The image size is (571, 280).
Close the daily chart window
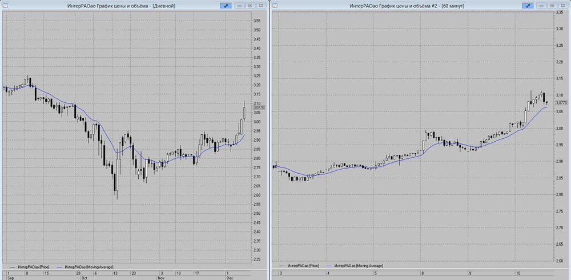pyautogui.click(x=261, y=6)
